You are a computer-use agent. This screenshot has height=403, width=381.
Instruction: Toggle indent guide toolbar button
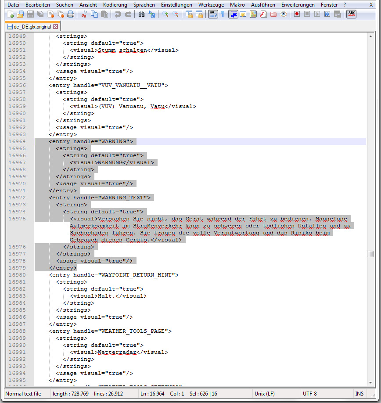[233, 14]
